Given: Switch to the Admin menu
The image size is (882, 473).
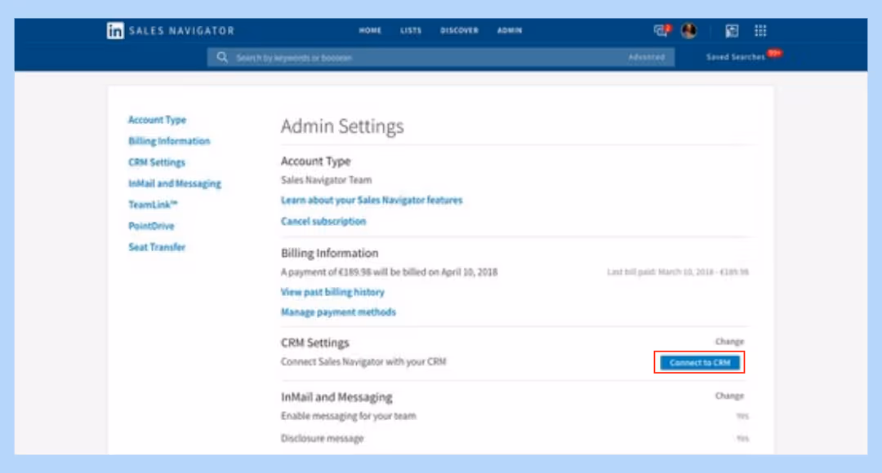Looking at the screenshot, I should click(510, 30).
